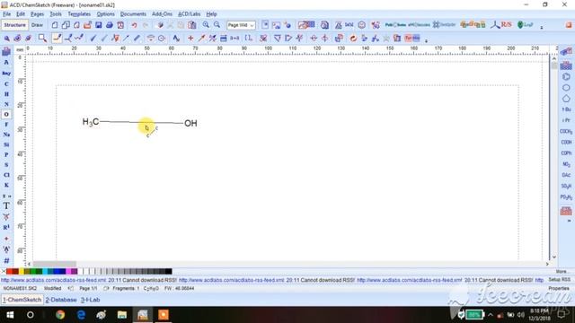575x323 pixels.
Task: Print the document
Action: pyautogui.click(x=110, y=25)
